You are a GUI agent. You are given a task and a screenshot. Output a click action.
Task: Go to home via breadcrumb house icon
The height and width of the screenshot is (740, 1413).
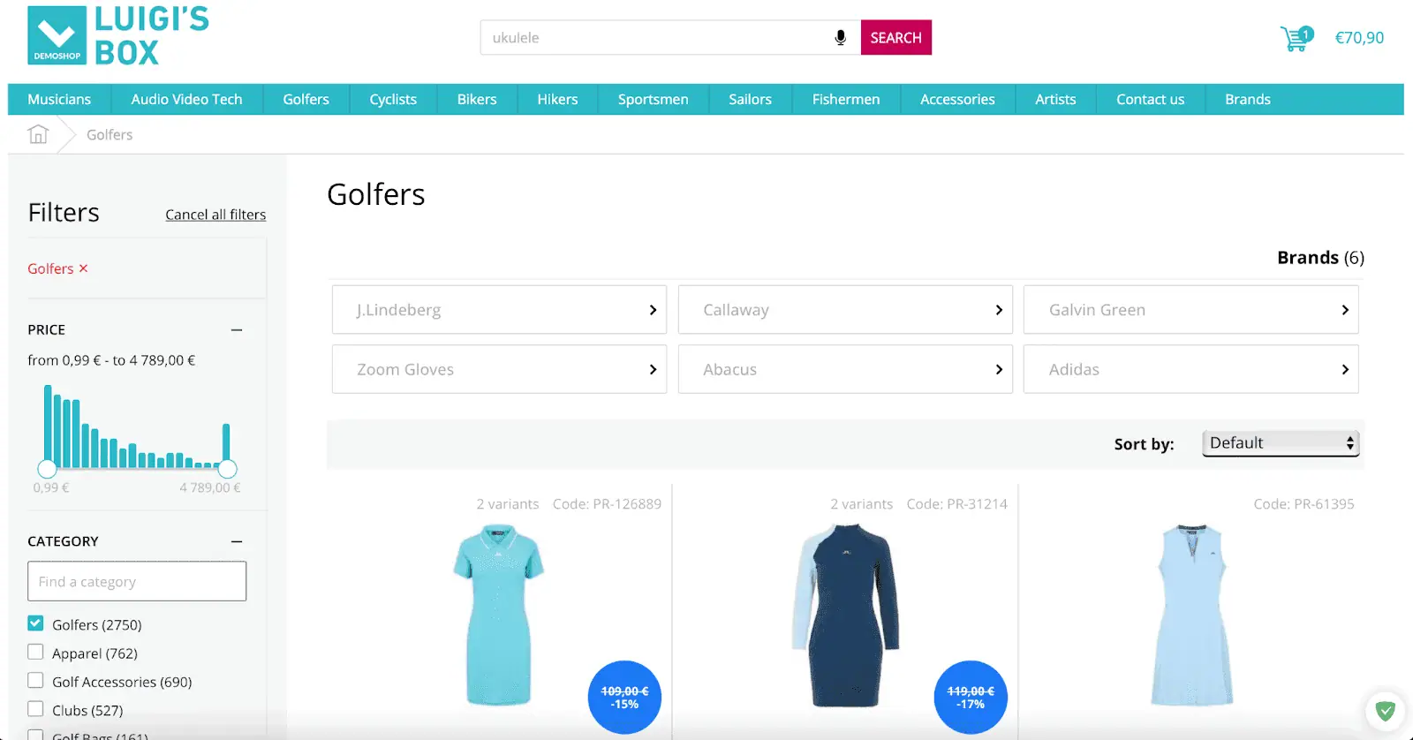[38, 134]
